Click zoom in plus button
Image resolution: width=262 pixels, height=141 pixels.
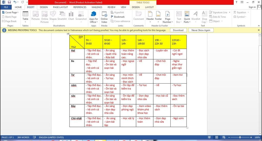tap(251, 137)
